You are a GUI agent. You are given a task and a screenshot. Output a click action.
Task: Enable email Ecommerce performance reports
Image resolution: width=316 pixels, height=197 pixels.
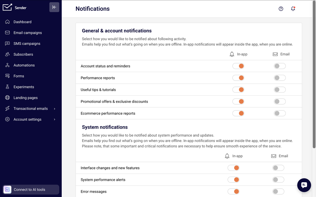click(280, 113)
